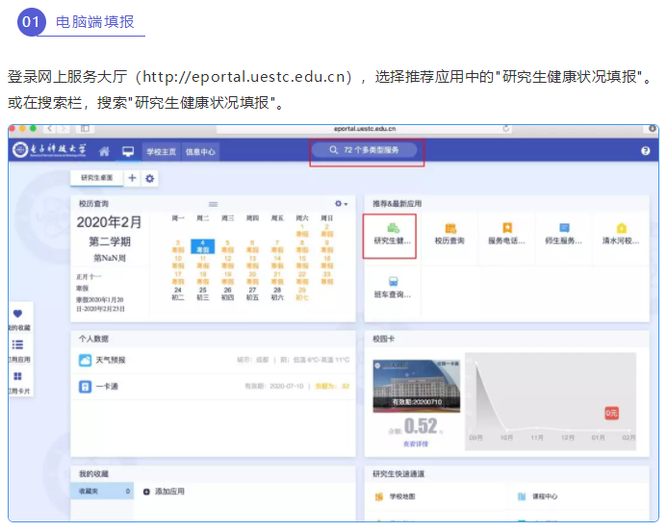Open the 校历查询 application icon

(x=449, y=232)
